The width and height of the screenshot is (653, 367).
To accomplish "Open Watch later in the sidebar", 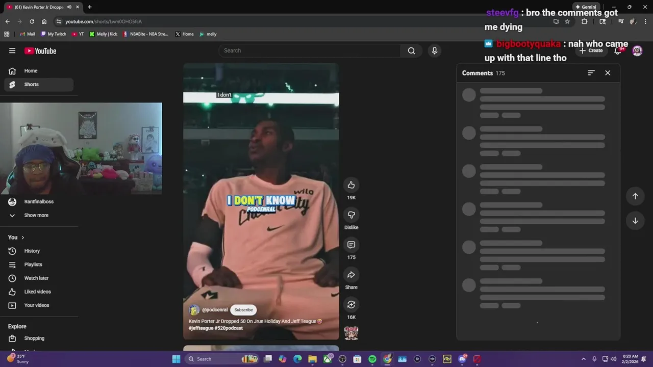I will pyautogui.click(x=39, y=278).
